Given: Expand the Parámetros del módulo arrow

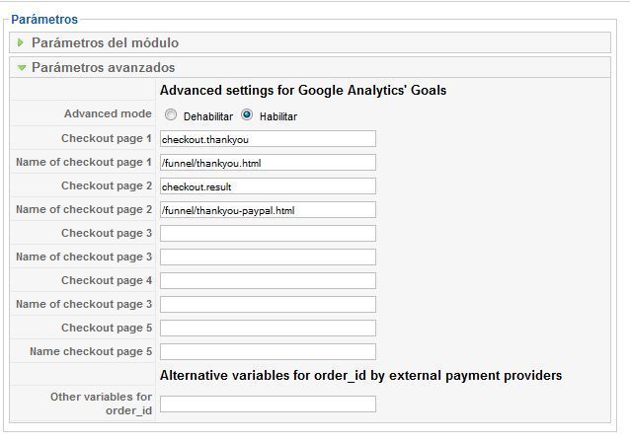Looking at the screenshot, I should point(20,42).
